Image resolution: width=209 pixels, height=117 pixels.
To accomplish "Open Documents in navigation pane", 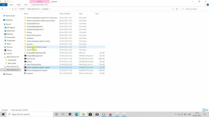I will 11,37.
